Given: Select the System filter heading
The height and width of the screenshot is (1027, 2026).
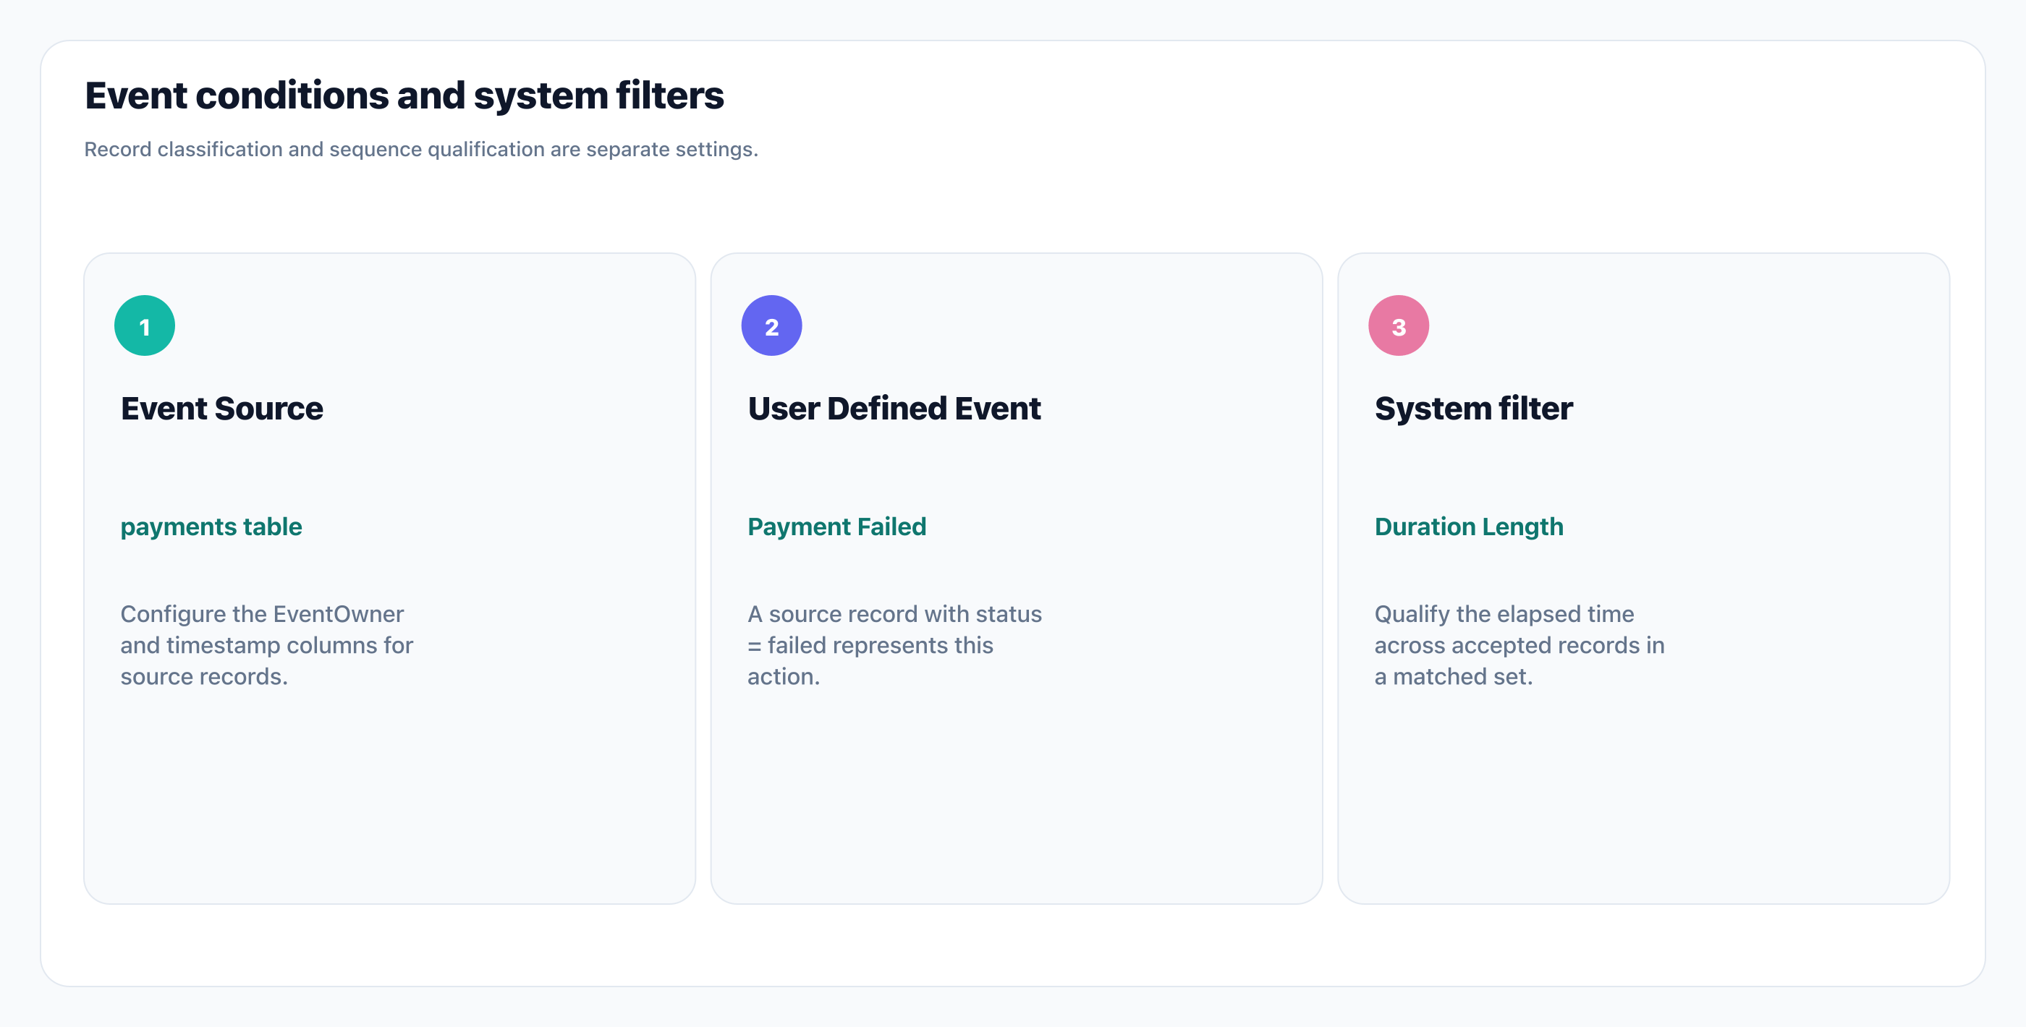Looking at the screenshot, I should pos(1473,409).
